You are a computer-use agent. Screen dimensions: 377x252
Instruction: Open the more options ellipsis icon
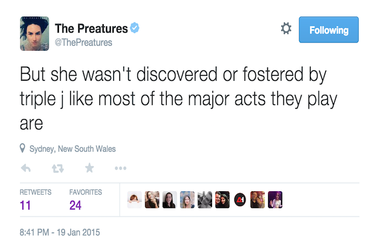121,169
